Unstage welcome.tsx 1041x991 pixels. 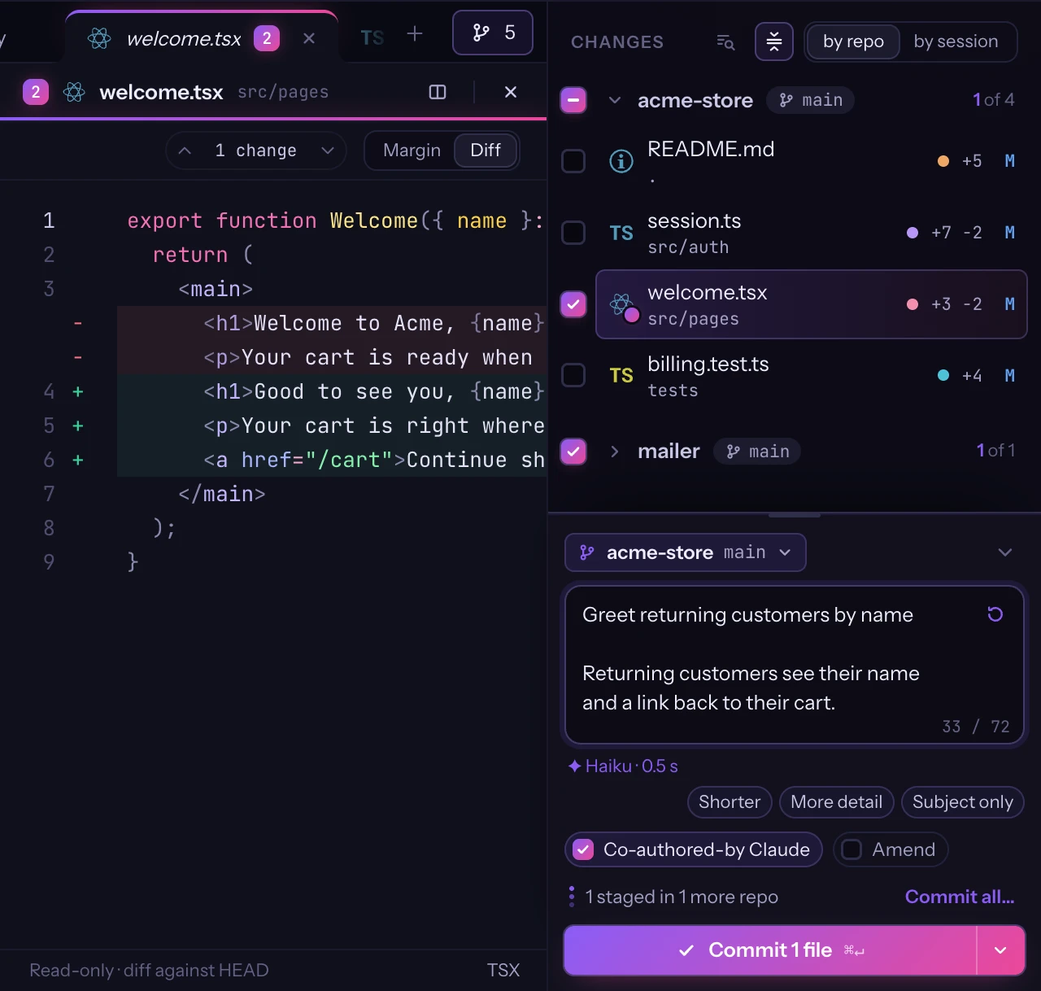[x=574, y=304]
